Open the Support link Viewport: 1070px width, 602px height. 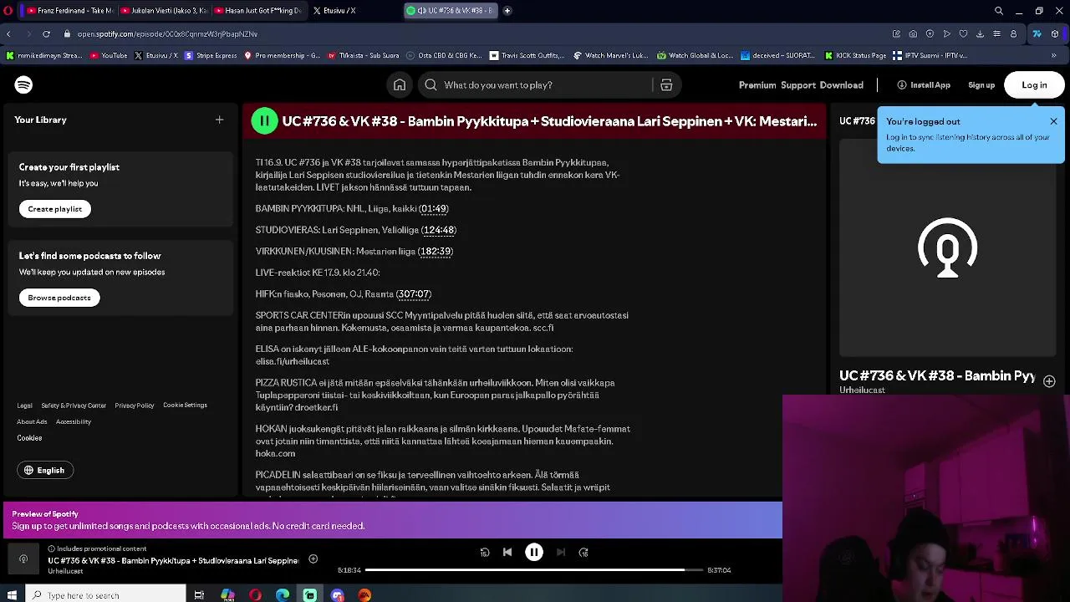pyautogui.click(x=798, y=84)
